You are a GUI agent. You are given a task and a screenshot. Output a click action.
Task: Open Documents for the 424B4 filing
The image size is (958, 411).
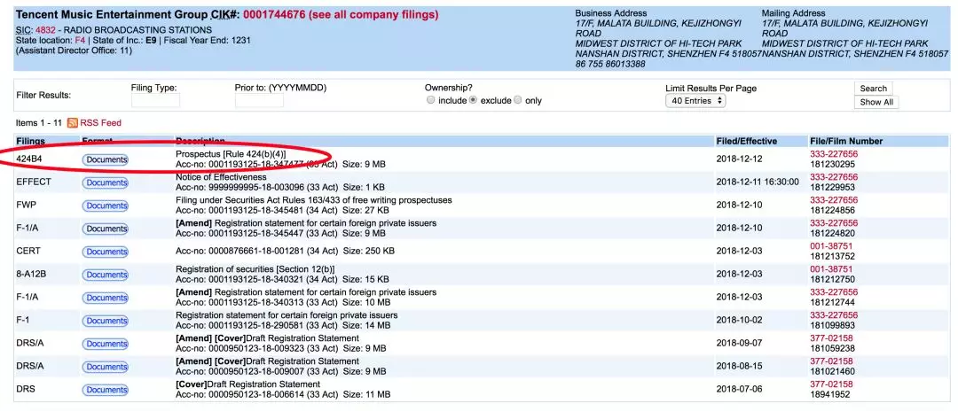tap(105, 159)
